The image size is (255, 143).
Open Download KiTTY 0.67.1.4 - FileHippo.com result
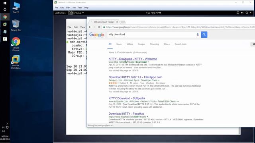click(x=135, y=77)
